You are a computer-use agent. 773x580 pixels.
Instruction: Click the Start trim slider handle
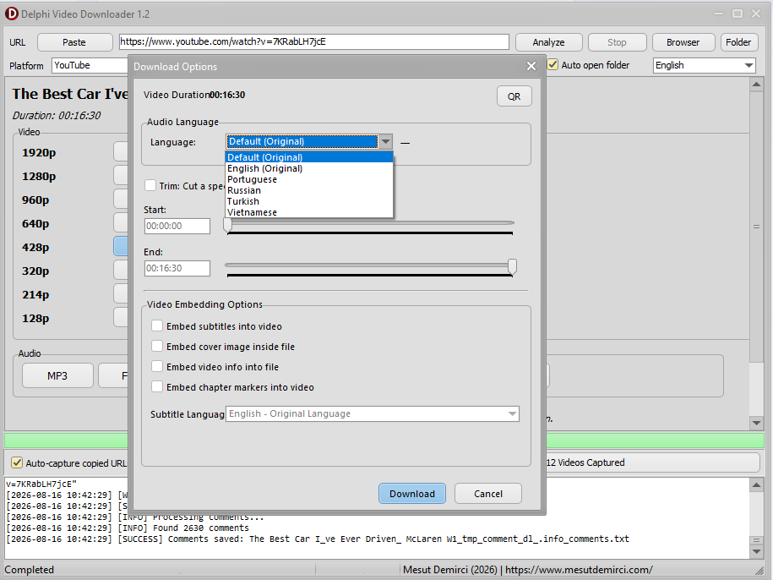click(227, 224)
